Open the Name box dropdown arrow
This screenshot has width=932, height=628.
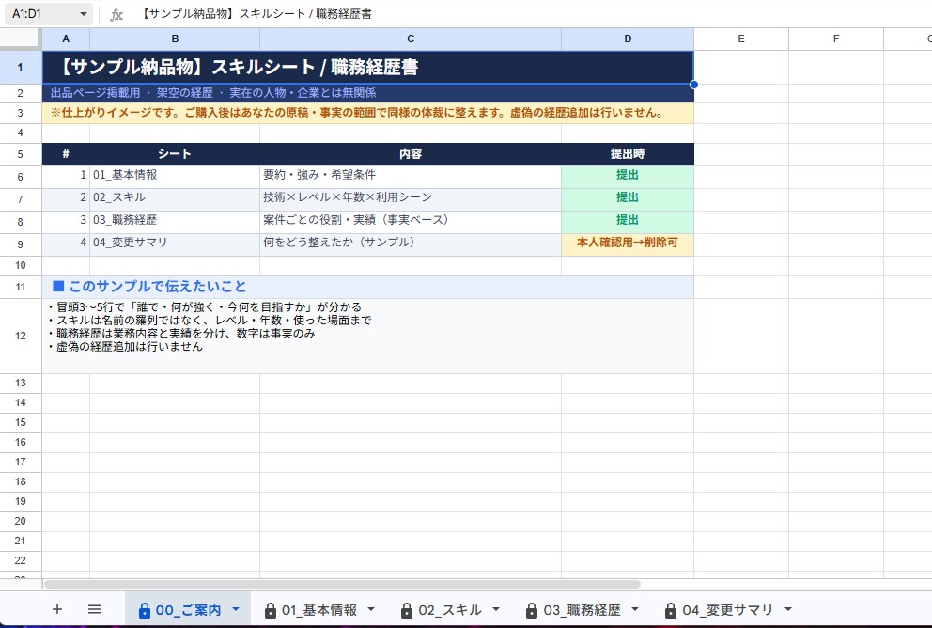coord(84,14)
